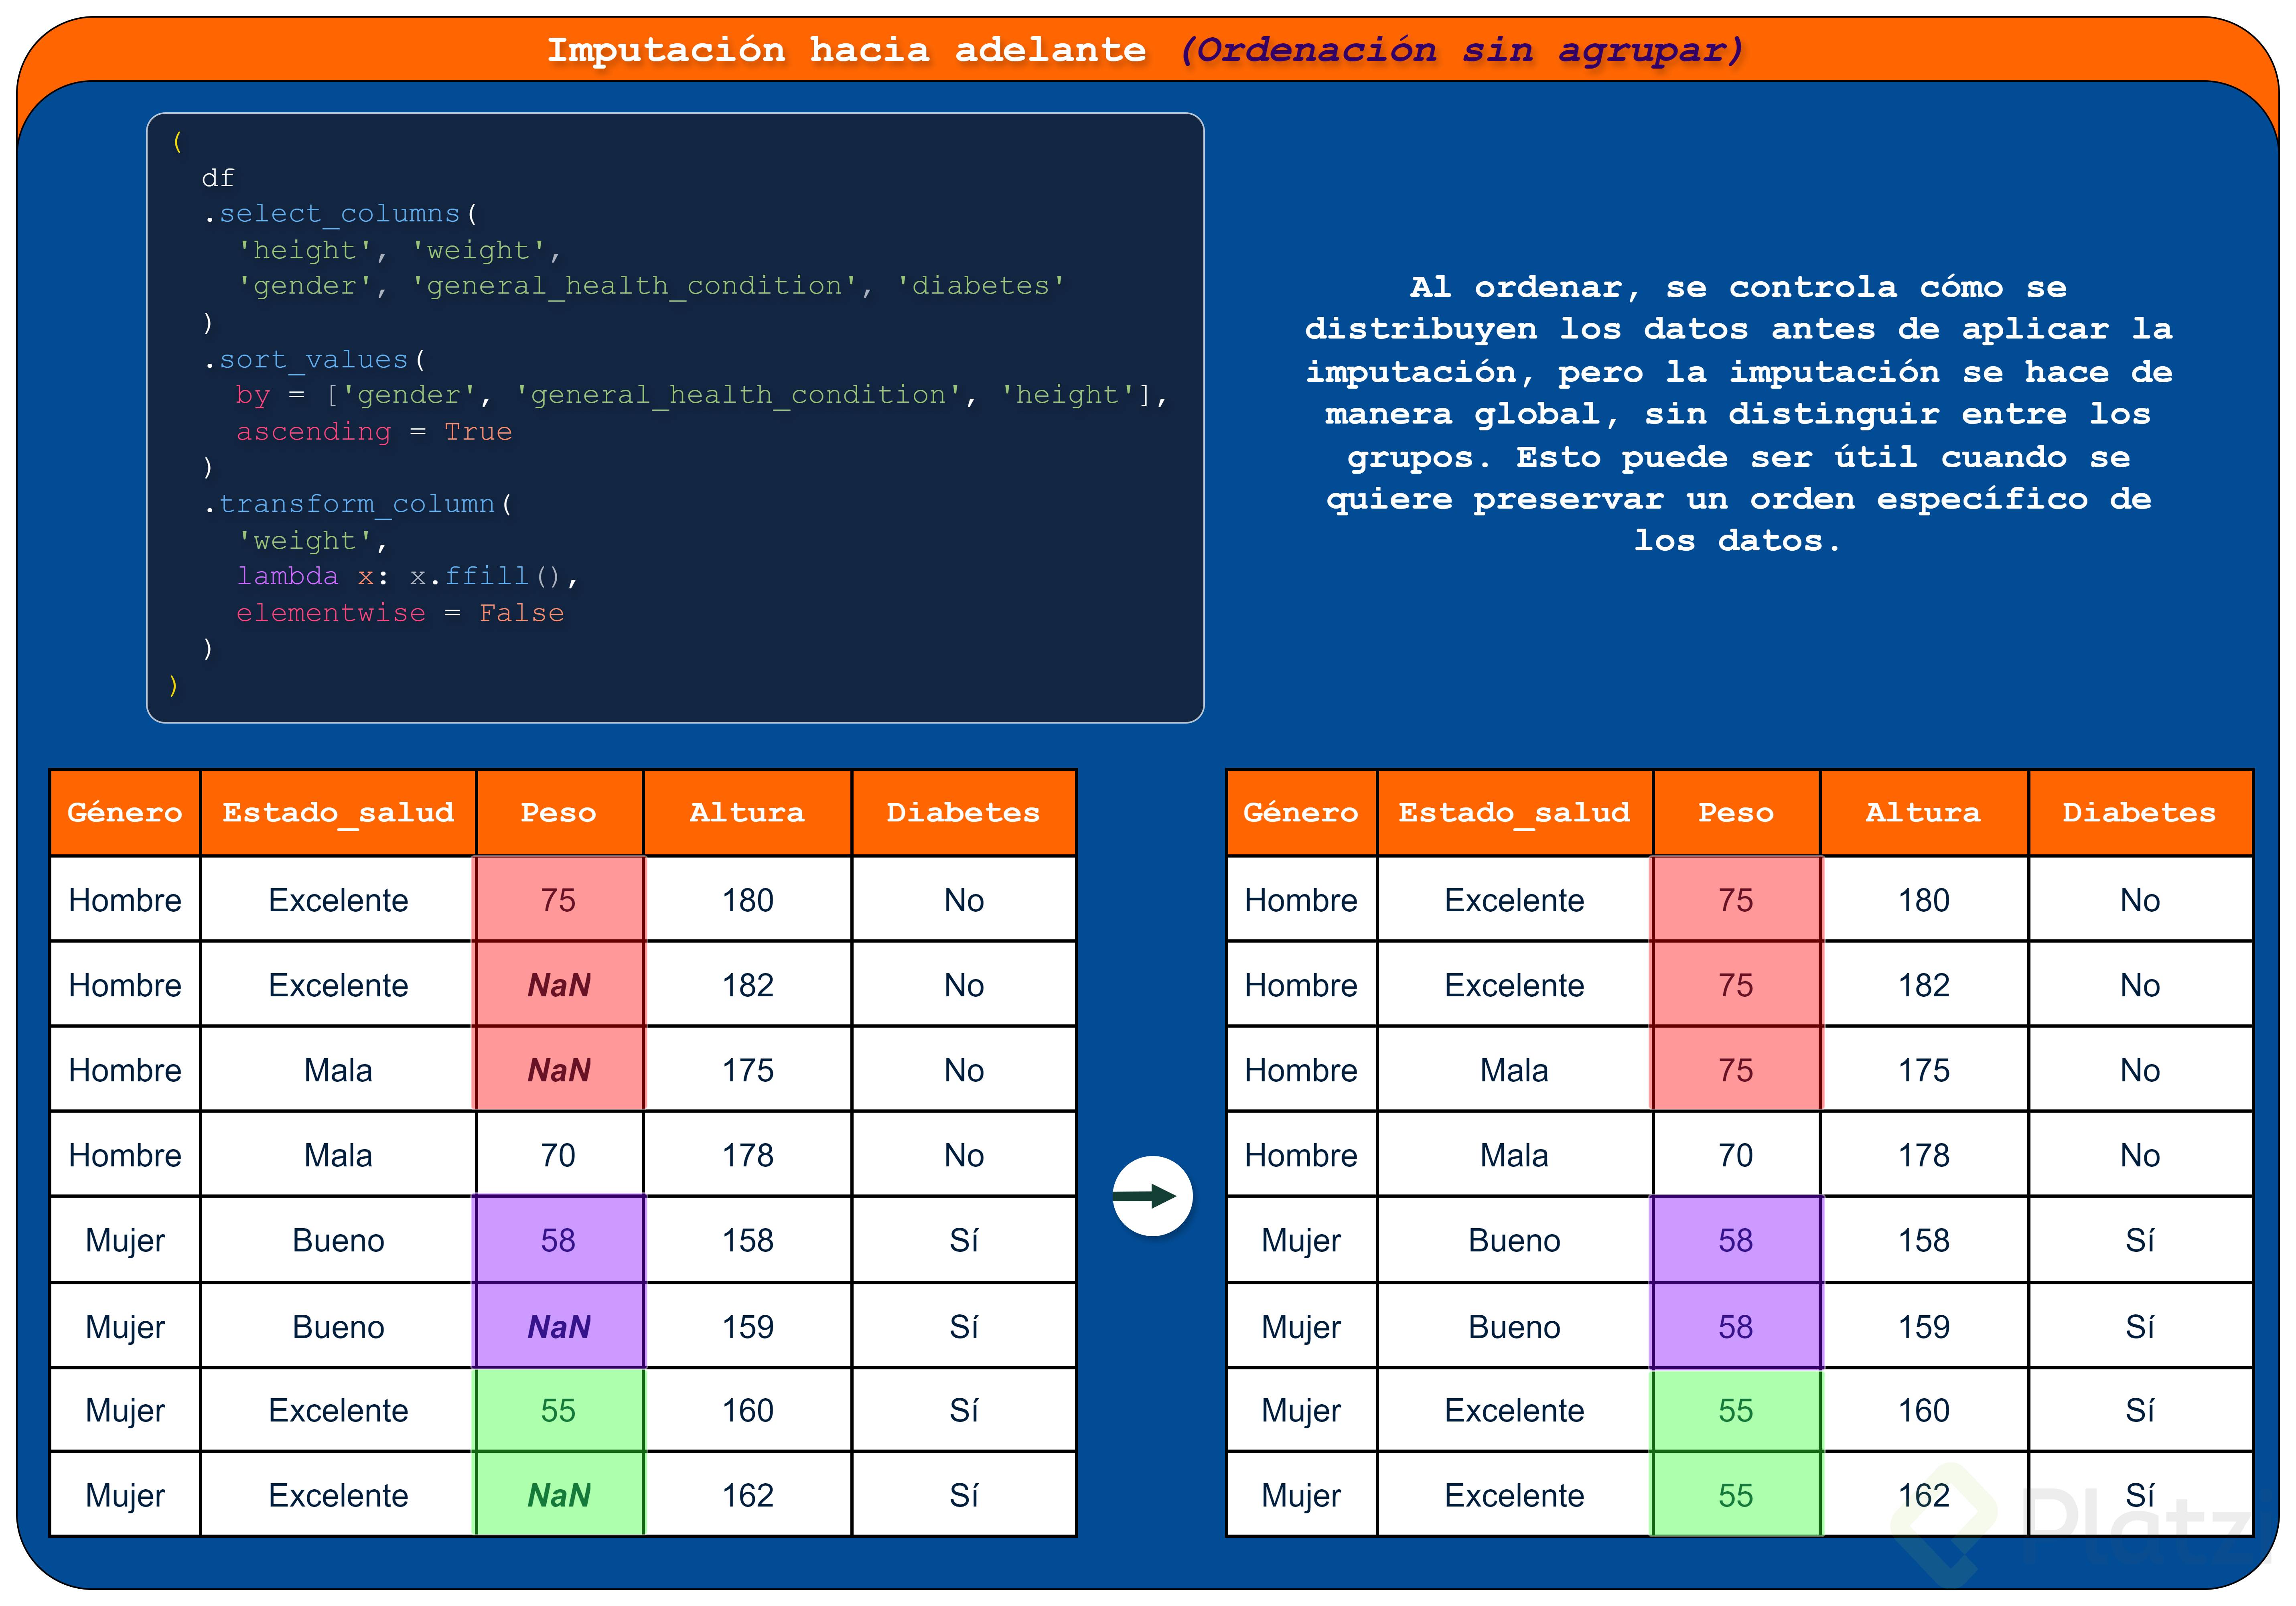The height and width of the screenshot is (1606, 2296).
Task: Click the '(Ordenación sin agrupar)' subtitle
Action: pos(1460,49)
